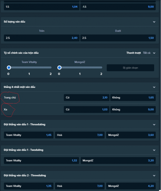Collapse the thắng ít nhất một ván đấu section
The image size is (161, 191).
pyautogui.click(x=154, y=87)
